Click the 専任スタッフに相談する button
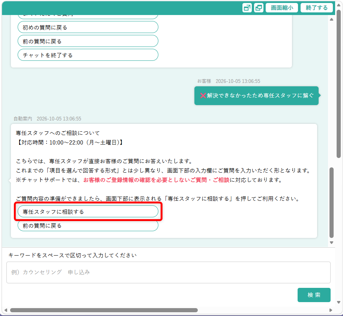Image resolution: width=343 pixels, height=316 pixels. click(88, 211)
